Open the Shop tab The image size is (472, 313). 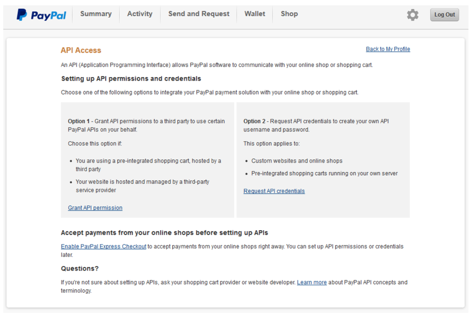pos(289,14)
